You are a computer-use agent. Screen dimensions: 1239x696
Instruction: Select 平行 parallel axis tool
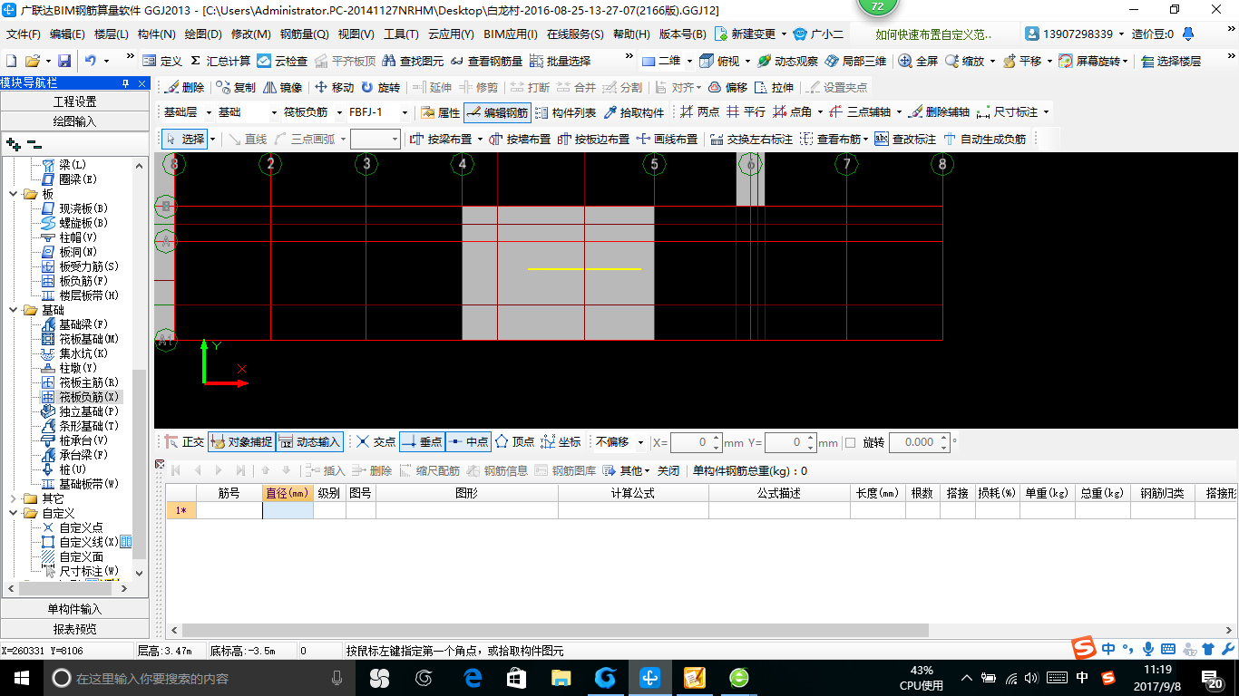pyautogui.click(x=746, y=112)
